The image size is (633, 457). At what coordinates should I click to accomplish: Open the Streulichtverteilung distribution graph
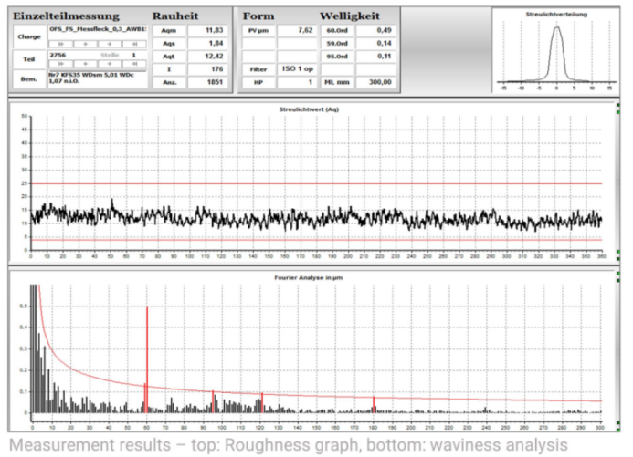coord(556,50)
